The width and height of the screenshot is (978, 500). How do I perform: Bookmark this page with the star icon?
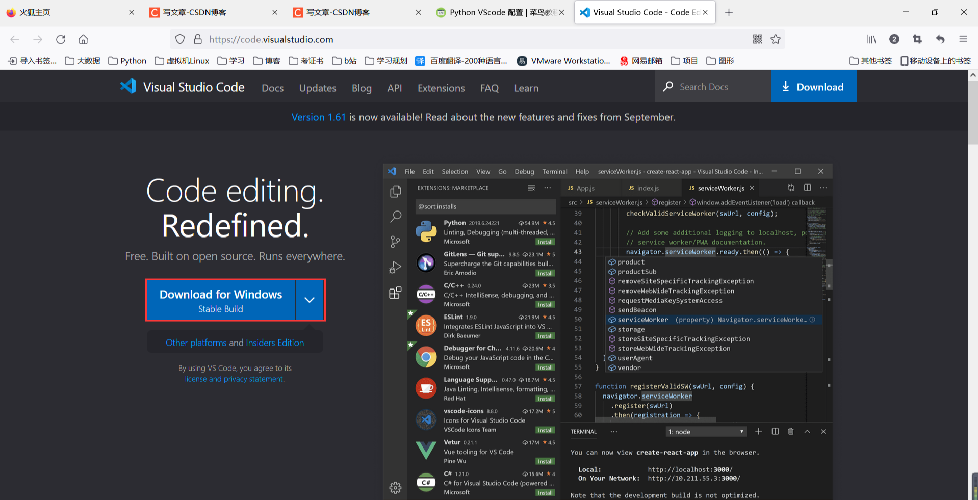[776, 39]
